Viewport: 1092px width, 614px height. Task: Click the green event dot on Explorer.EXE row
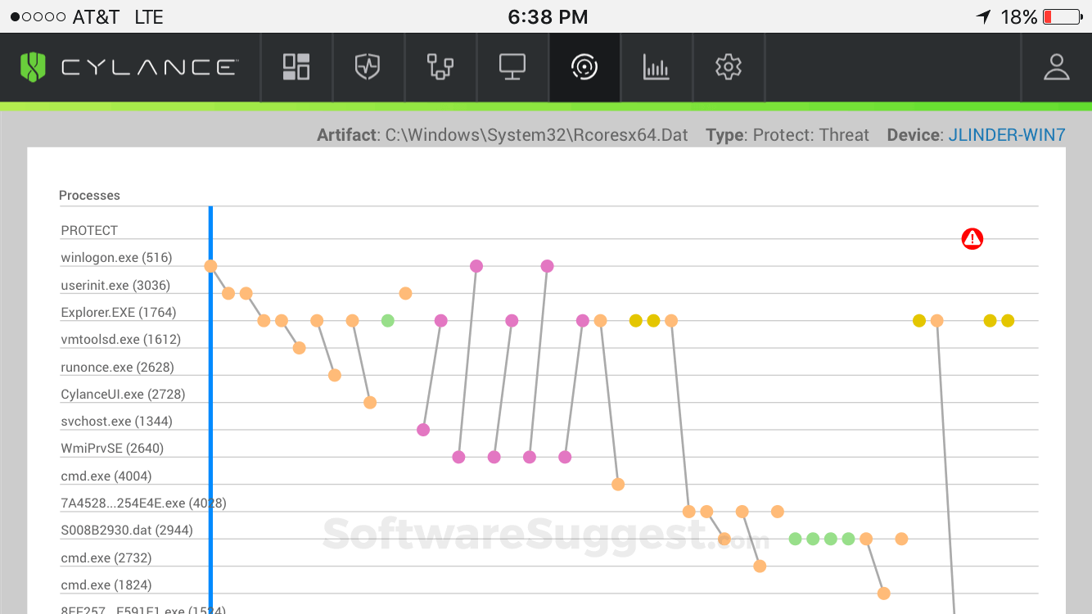click(x=388, y=320)
